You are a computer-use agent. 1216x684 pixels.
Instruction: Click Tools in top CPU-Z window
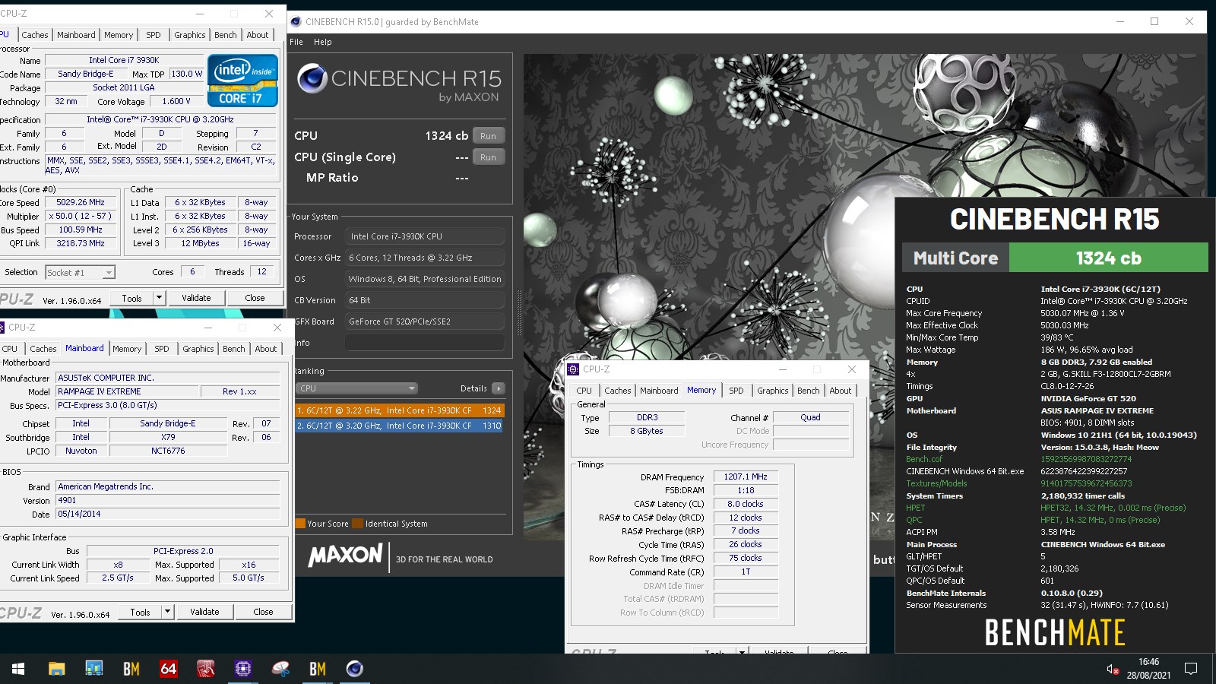pyautogui.click(x=131, y=298)
